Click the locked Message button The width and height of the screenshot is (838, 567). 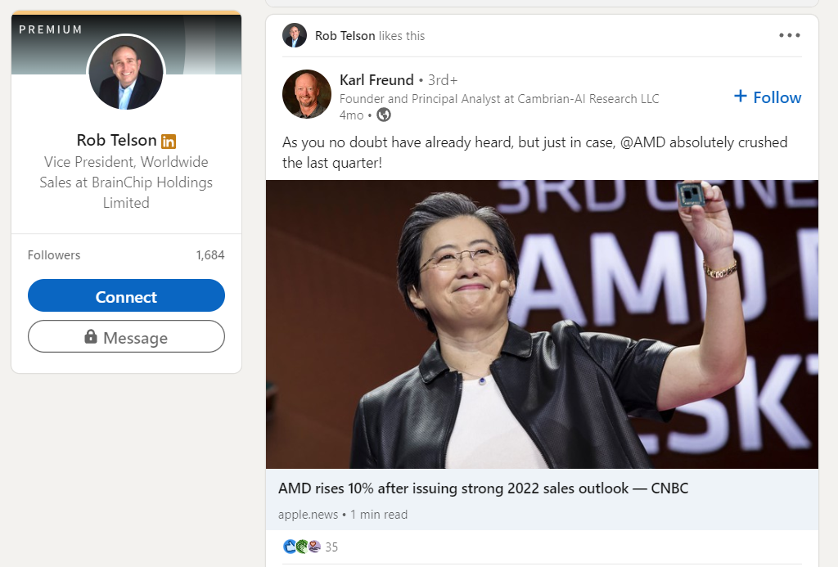tap(126, 337)
